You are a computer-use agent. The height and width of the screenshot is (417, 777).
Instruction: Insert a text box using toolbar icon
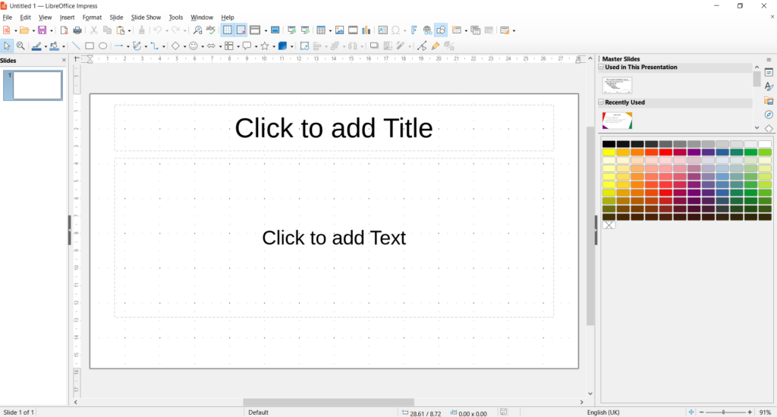coord(382,30)
